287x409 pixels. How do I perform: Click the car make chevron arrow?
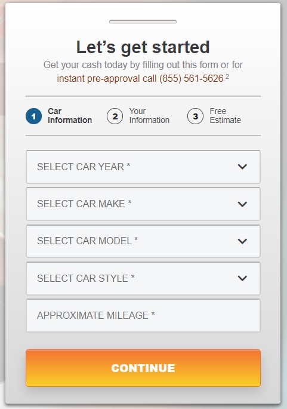point(242,204)
